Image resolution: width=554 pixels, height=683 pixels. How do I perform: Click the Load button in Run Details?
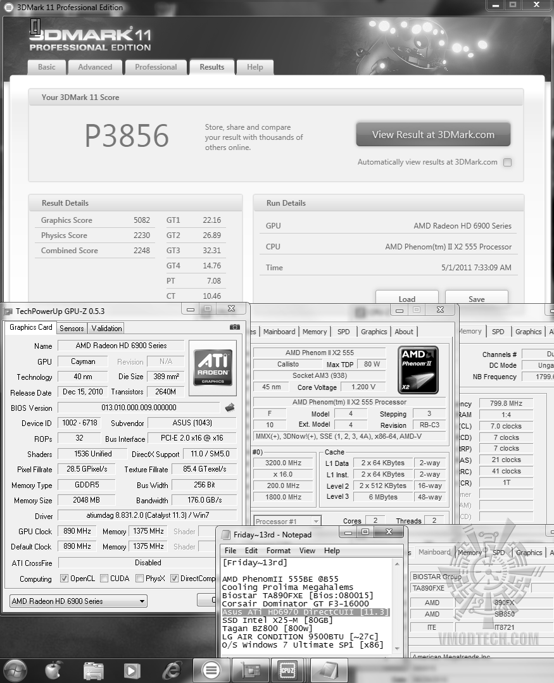click(406, 298)
